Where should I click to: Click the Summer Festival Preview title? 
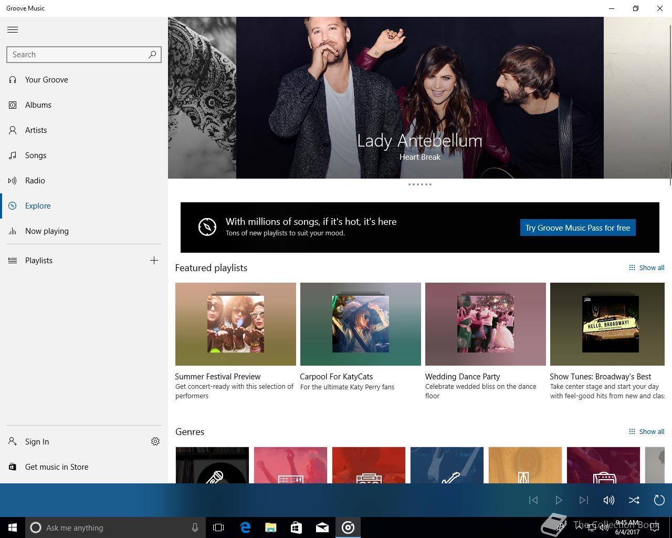218,377
